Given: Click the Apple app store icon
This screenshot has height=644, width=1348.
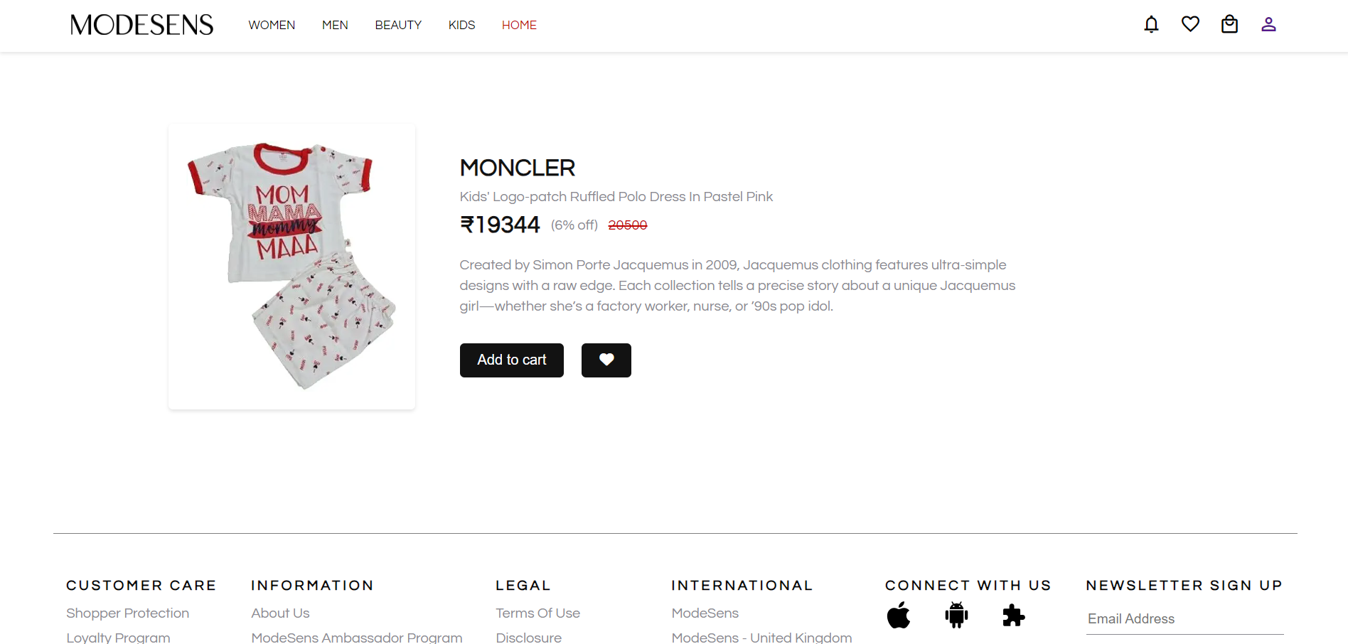Looking at the screenshot, I should (x=899, y=615).
